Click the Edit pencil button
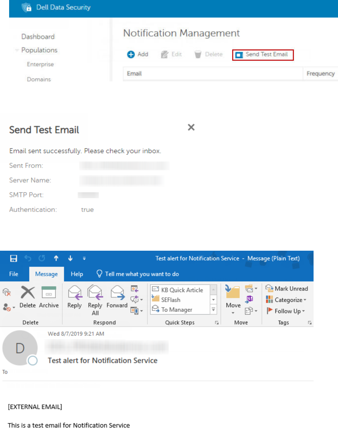Image resolution: width=338 pixels, height=434 pixels. coord(171,54)
